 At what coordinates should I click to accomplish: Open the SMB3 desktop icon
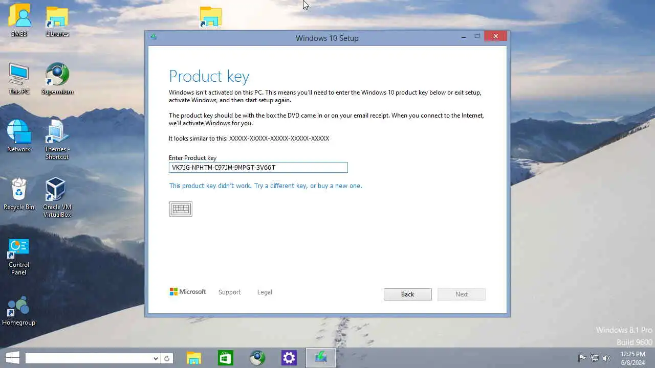[x=19, y=20]
